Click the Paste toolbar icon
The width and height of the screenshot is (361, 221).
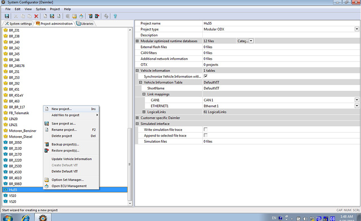point(30,16)
